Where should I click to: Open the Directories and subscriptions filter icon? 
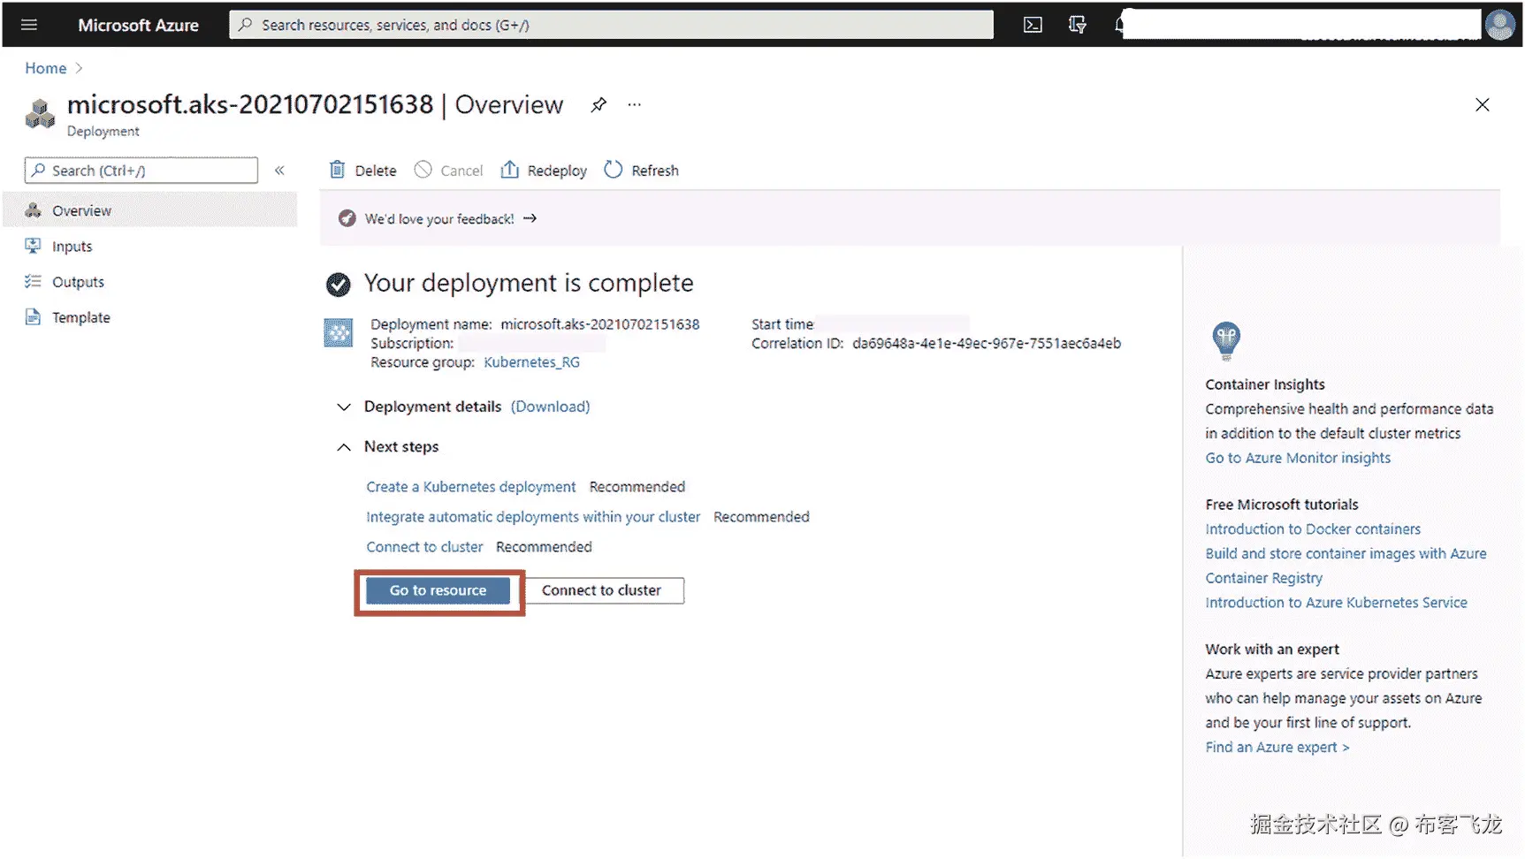tap(1077, 25)
